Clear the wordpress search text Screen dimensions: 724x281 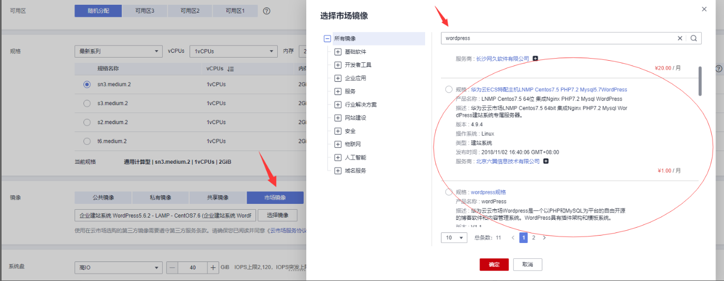(680, 38)
